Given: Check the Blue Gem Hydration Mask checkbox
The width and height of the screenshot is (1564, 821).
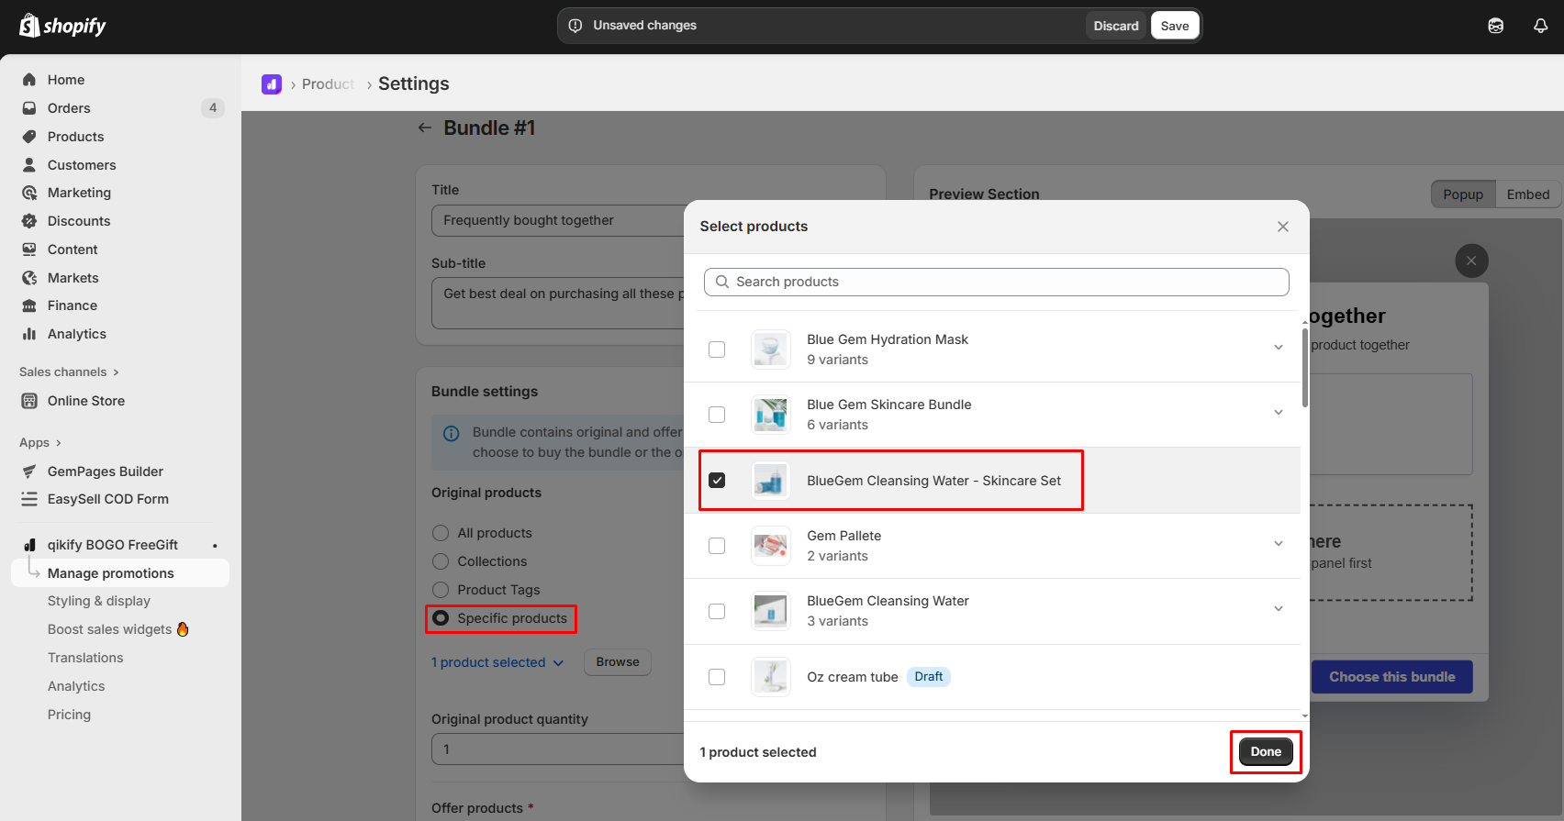Looking at the screenshot, I should 717,349.
